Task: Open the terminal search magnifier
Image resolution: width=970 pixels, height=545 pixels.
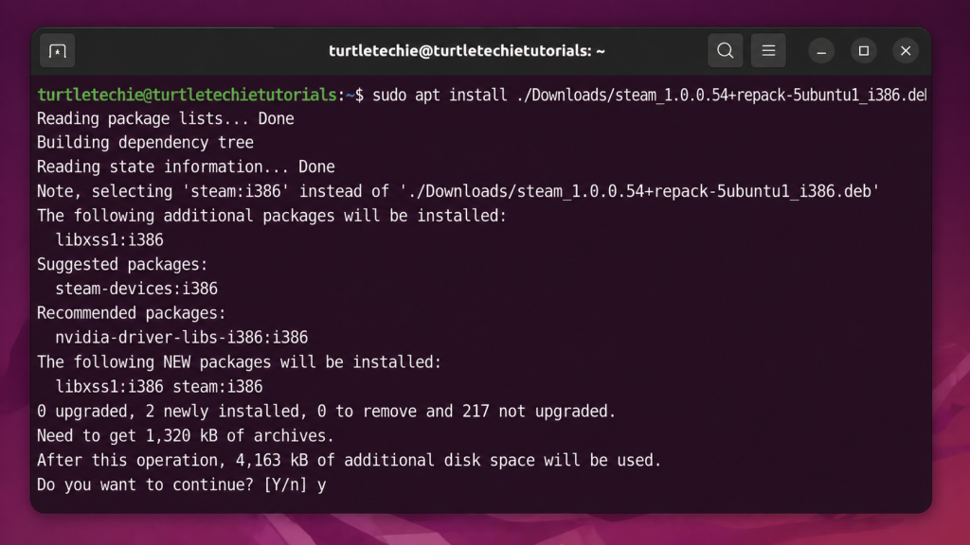Action: pyautogui.click(x=725, y=50)
